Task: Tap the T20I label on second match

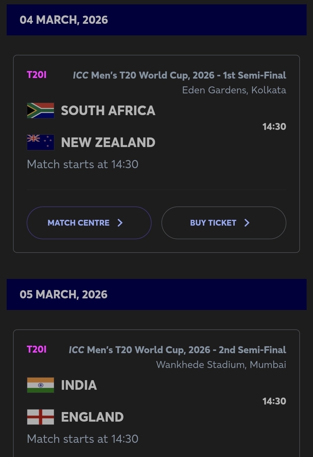Action: click(37, 349)
